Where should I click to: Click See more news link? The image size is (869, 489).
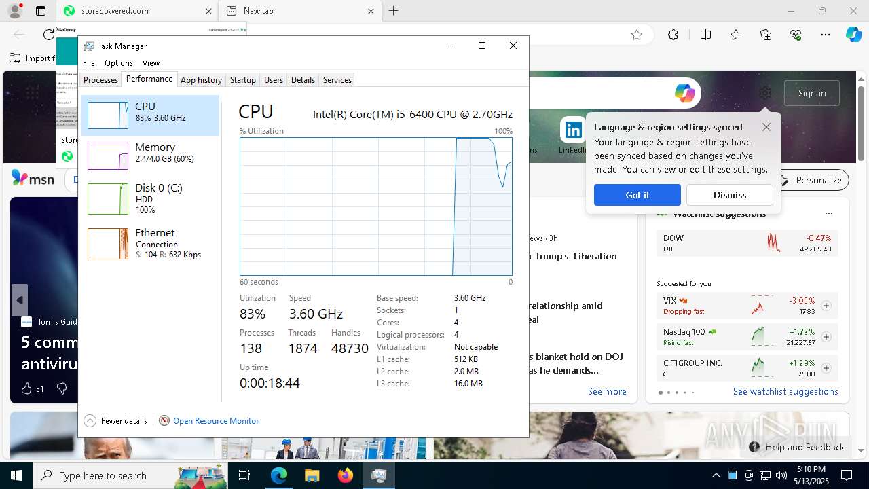click(607, 392)
